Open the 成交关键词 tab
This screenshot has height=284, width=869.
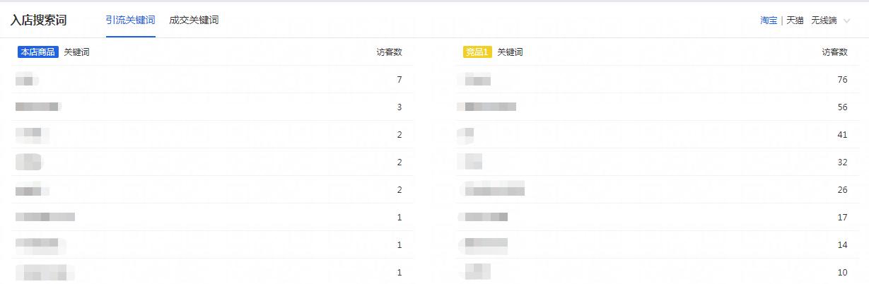(194, 20)
